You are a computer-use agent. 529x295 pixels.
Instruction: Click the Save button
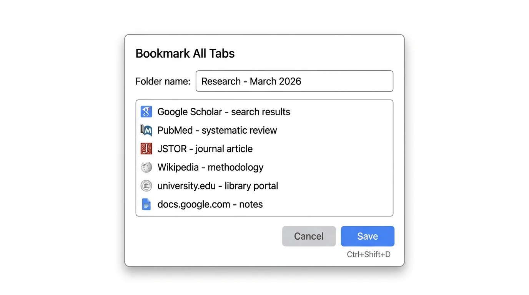click(367, 236)
